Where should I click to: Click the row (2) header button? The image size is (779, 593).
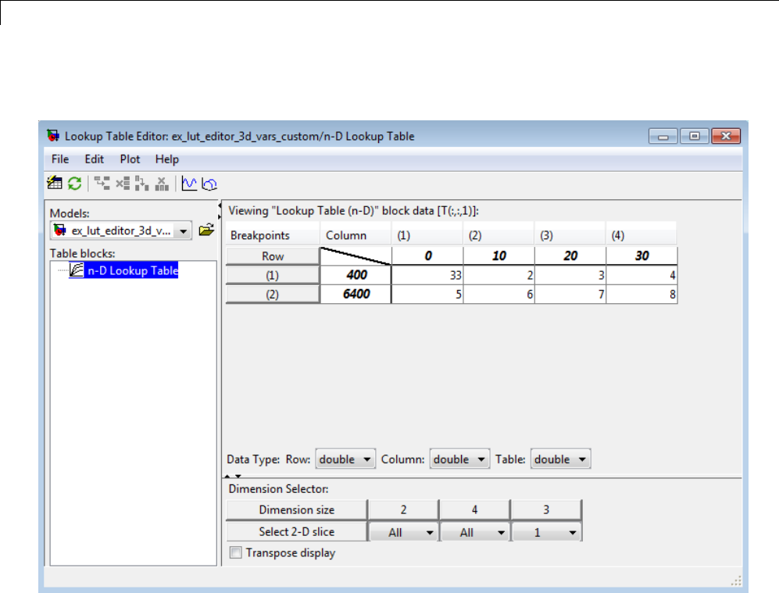272,295
